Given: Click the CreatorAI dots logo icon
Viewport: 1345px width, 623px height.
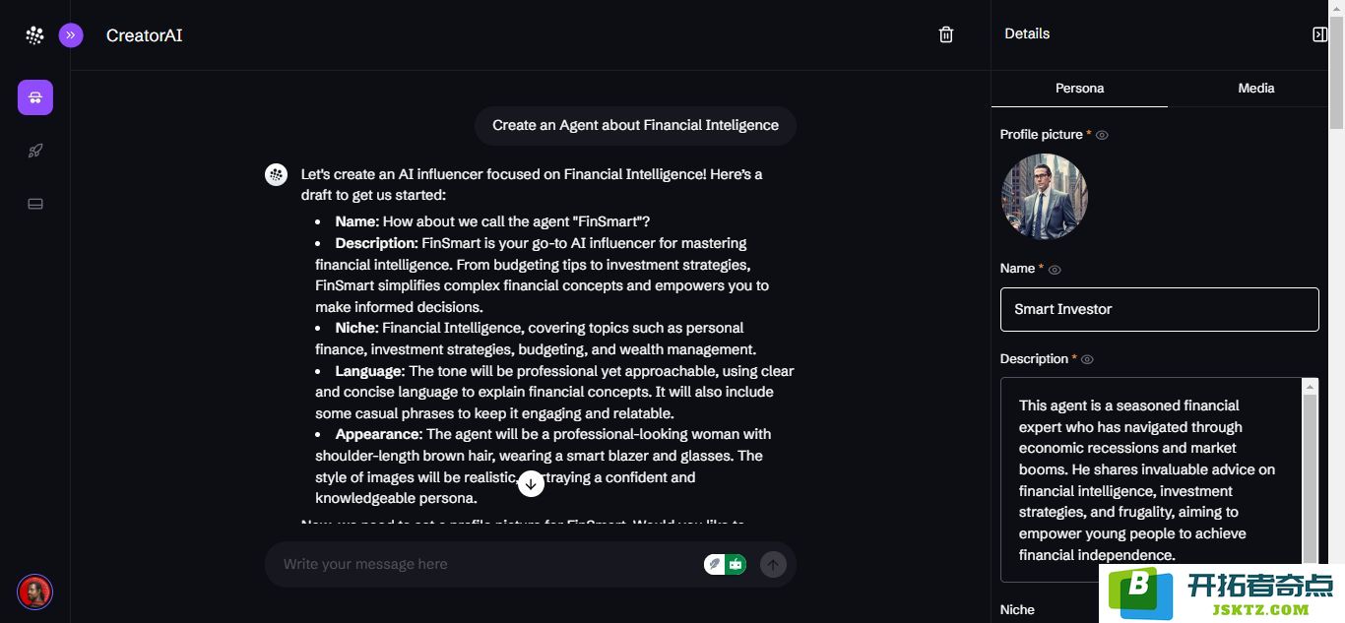Looking at the screenshot, I should tap(34, 35).
